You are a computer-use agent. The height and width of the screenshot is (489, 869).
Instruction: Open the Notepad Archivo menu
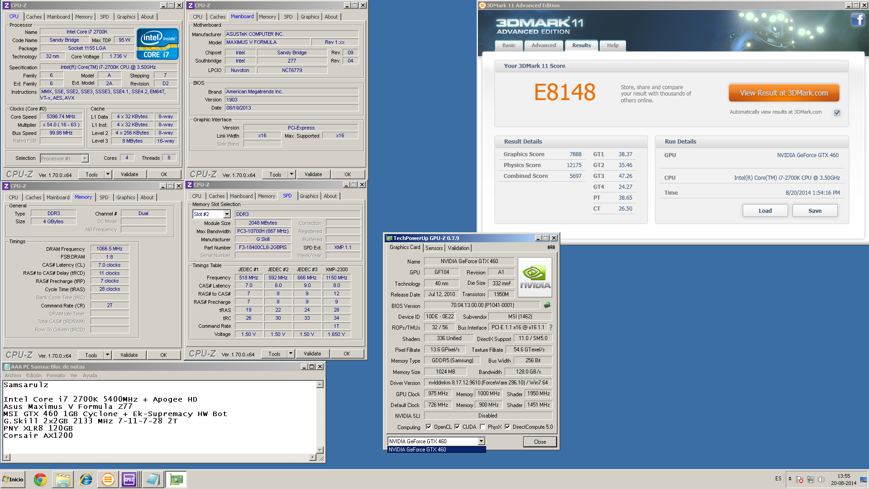(13, 375)
